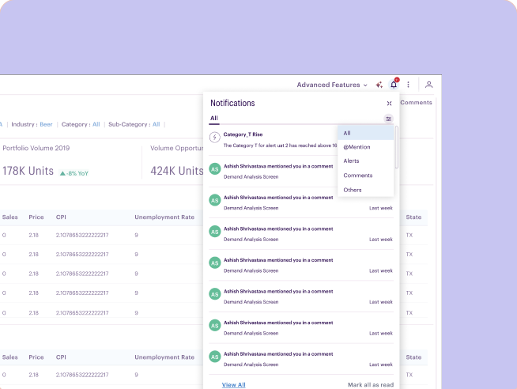Click the Category_T Rise alert lightning icon
517x389 pixels.
(x=215, y=137)
